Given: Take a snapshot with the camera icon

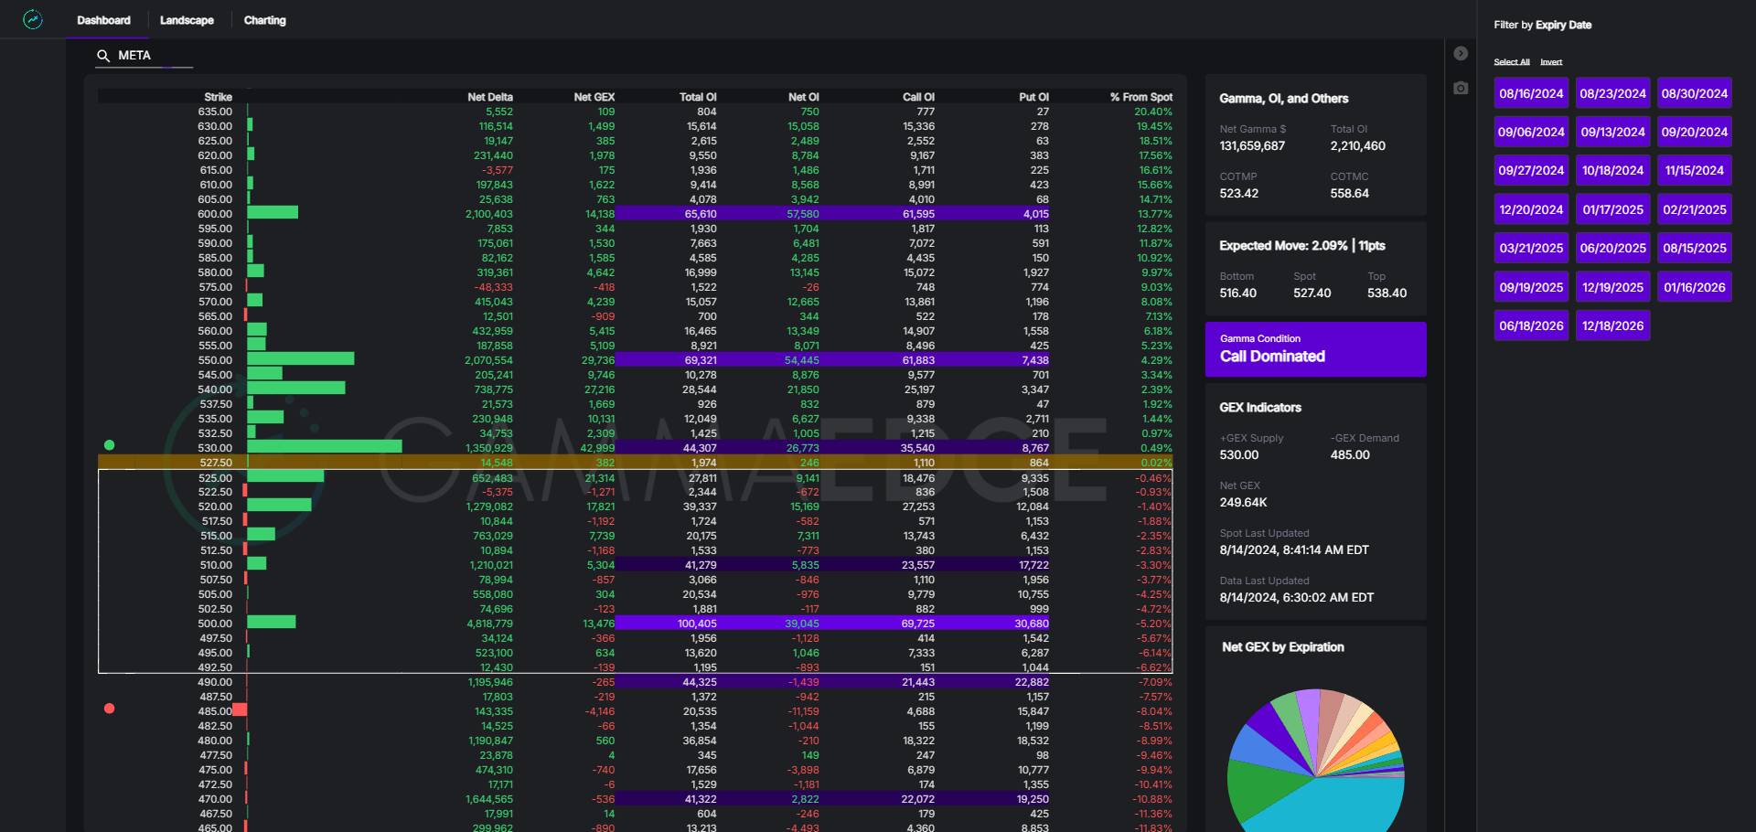Looking at the screenshot, I should (x=1461, y=88).
